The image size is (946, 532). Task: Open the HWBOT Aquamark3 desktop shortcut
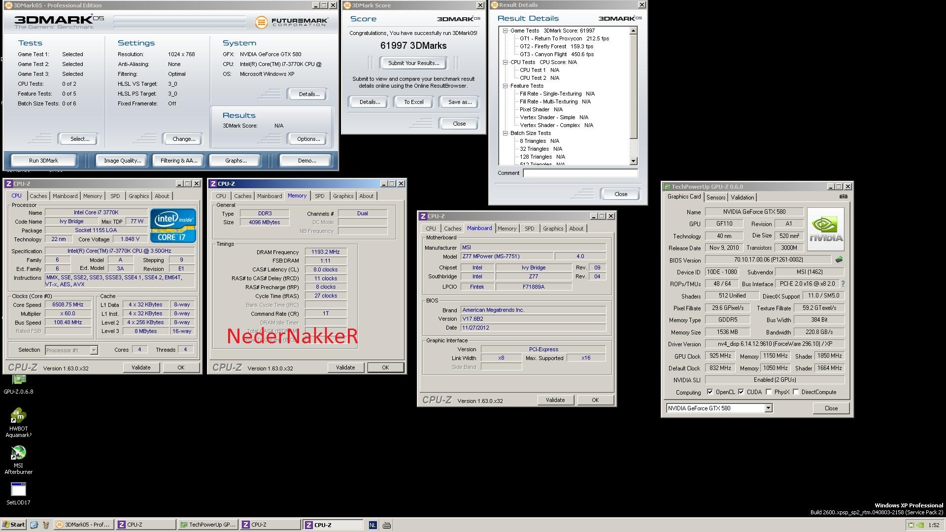pyautogui.click(x=18, y=416)
